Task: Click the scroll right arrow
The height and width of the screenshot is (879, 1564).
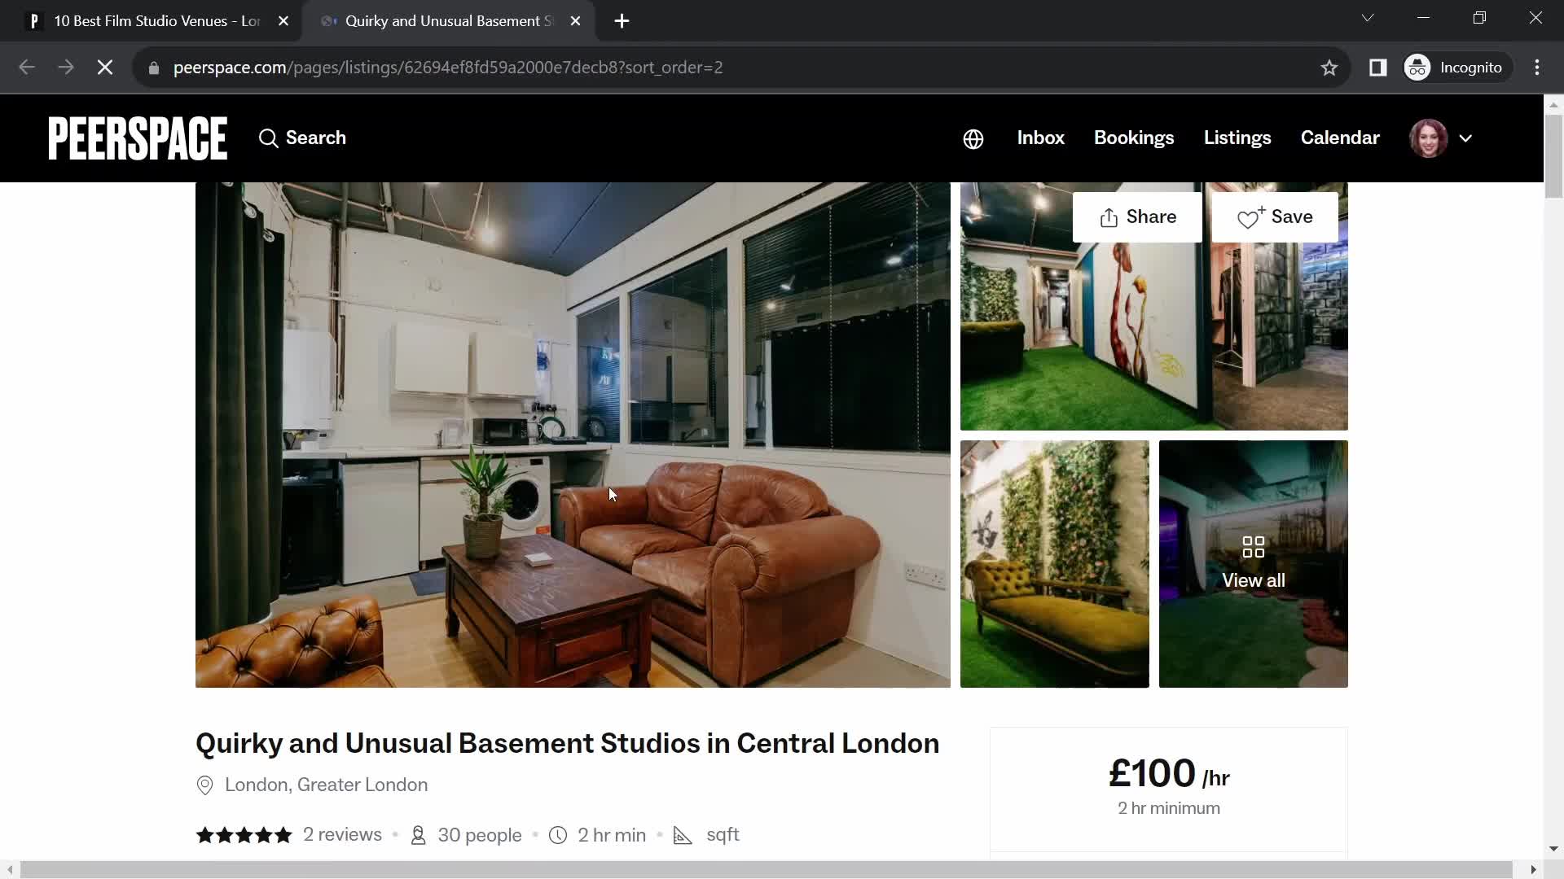Action: (x=1533, y=870)
